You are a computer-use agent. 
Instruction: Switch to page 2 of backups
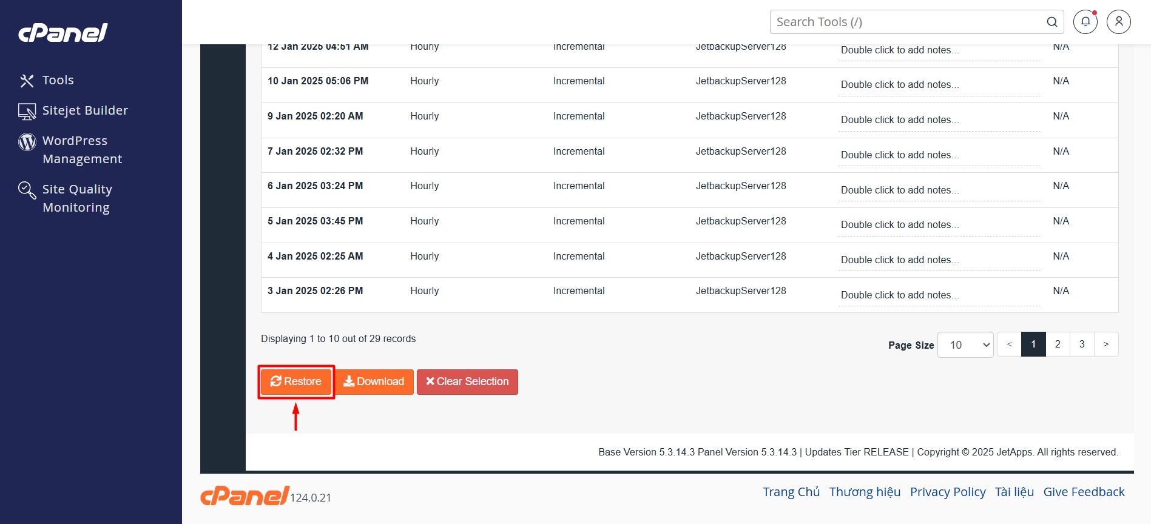click(1058, 344)
